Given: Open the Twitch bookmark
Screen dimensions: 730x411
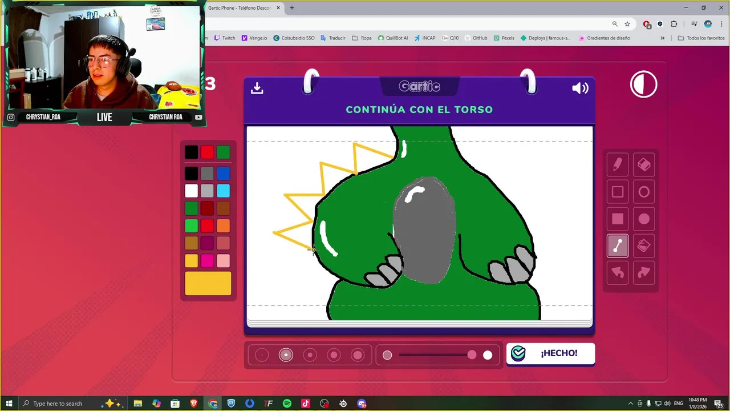Looking at the screenshot, I should pos(225,38).
